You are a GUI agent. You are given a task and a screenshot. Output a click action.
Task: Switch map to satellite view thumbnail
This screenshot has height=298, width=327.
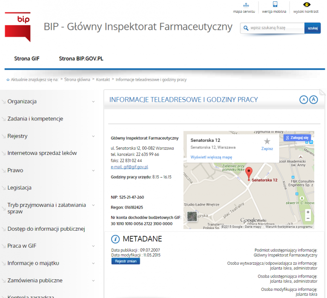click(x=192, y=216)
